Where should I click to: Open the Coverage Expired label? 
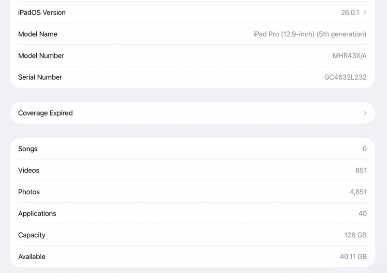(x=45, y=113)
